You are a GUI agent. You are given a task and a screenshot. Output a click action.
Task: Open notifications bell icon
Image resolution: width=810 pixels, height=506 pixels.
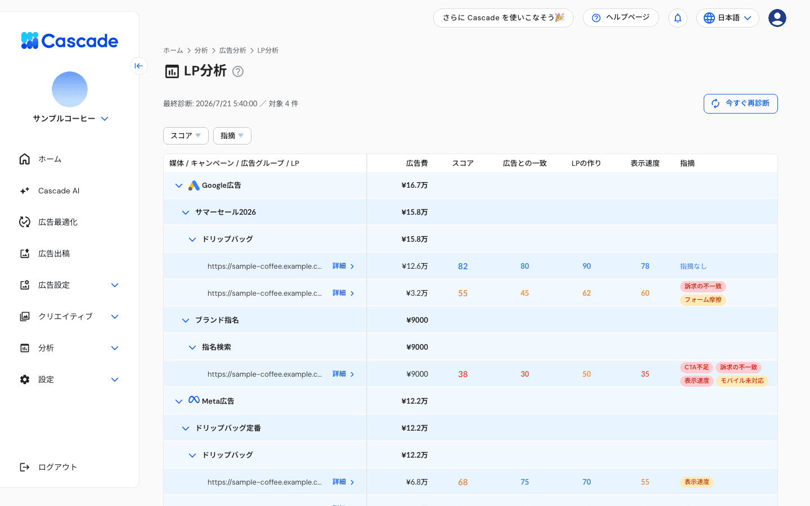[x=678, y=18]
